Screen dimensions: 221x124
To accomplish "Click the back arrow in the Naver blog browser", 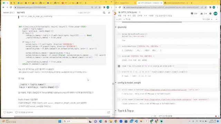I will pos(3,7).
